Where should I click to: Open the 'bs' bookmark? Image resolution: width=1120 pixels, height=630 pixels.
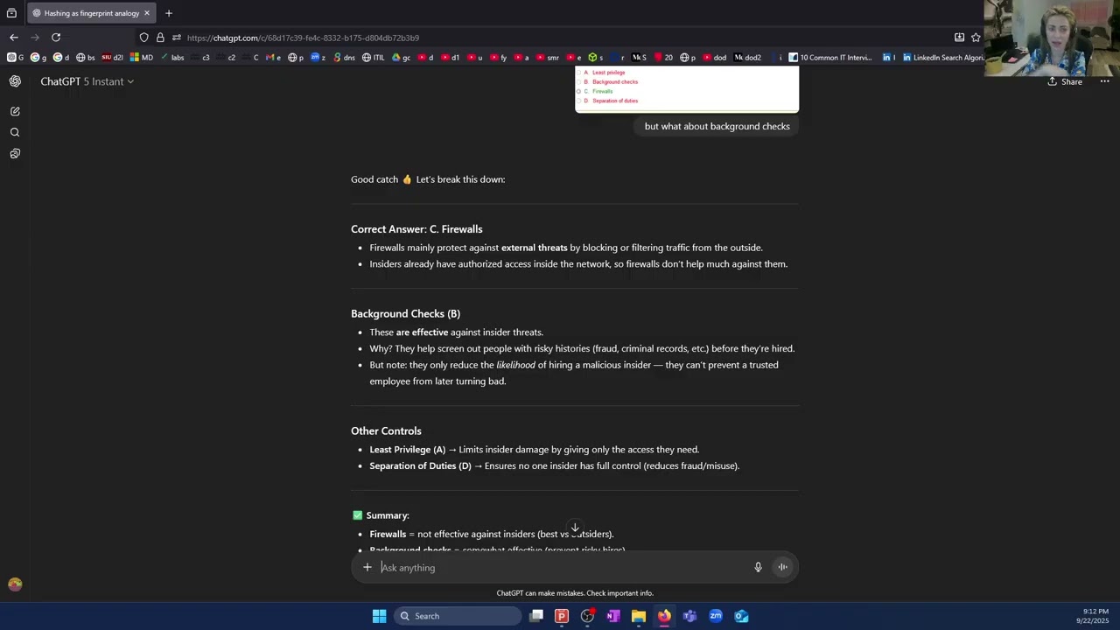[x=86, y=58]
